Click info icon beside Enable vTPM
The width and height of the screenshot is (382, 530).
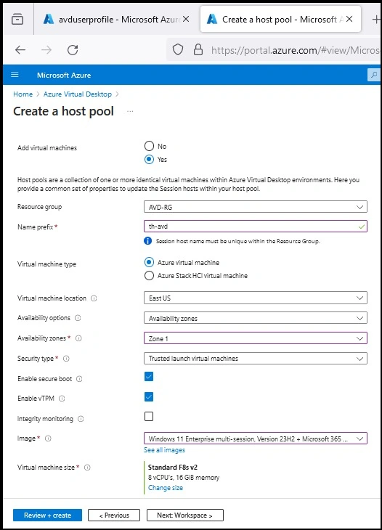click(62, 398)
